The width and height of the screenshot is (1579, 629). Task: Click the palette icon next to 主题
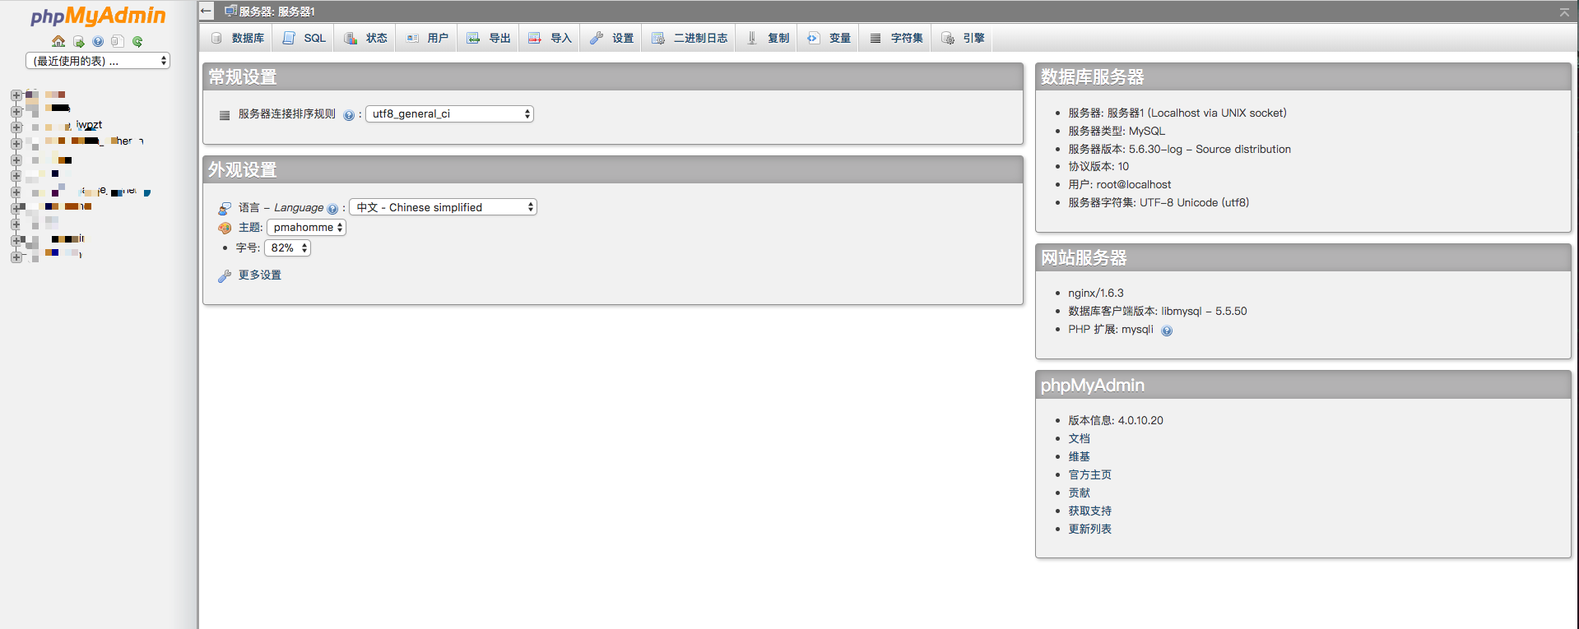coord(225,228)
